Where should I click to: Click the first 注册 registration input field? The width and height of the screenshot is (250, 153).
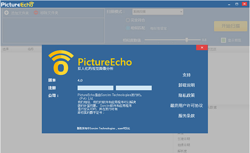pyautogui.click(x=96, y=88)
